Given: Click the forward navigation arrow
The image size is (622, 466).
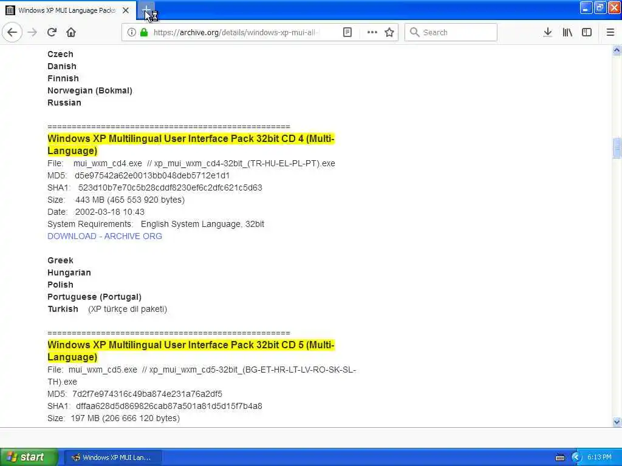Looking at the screenshot, I should [x=33, y=32].
